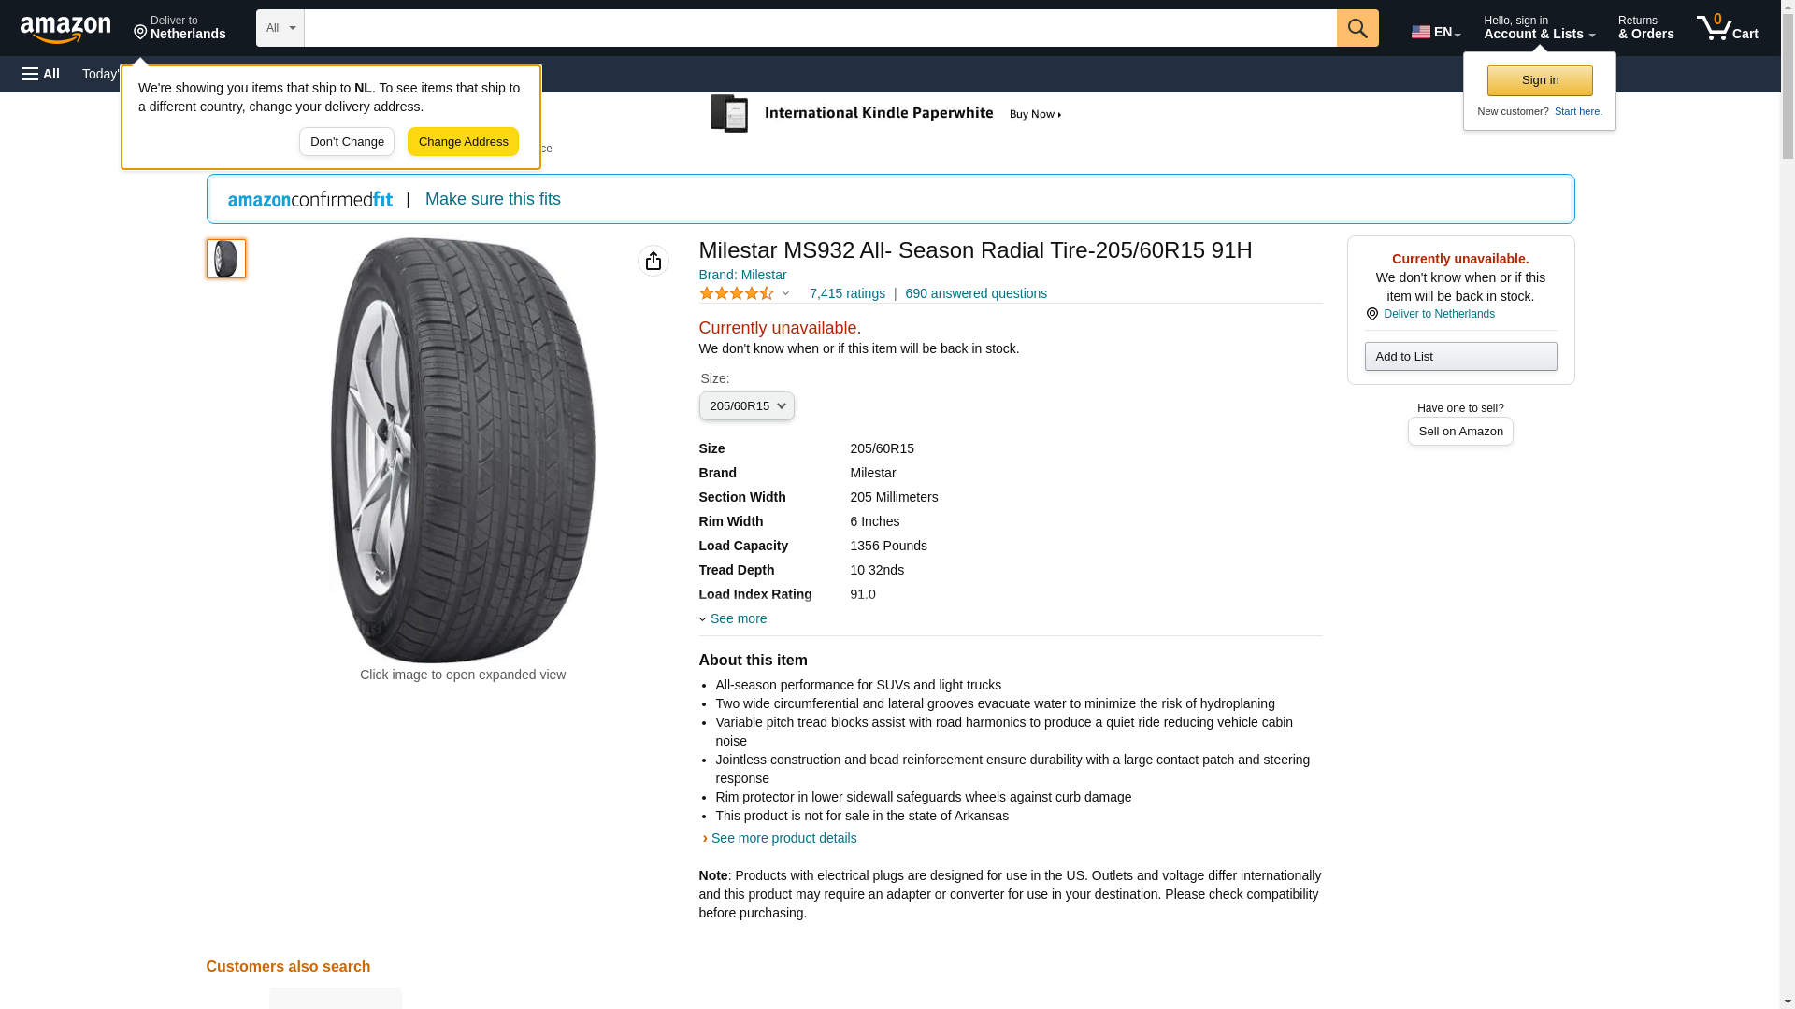This screenshot has width=1795, height=1009.
Task: Click the Change Address button
Action: pos(463,142)
